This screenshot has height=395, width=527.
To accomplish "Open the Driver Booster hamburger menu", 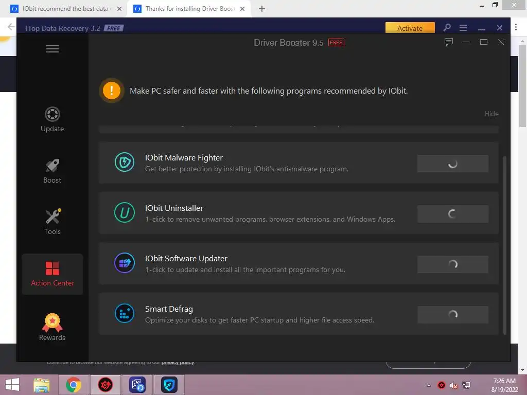I will 52,49.
